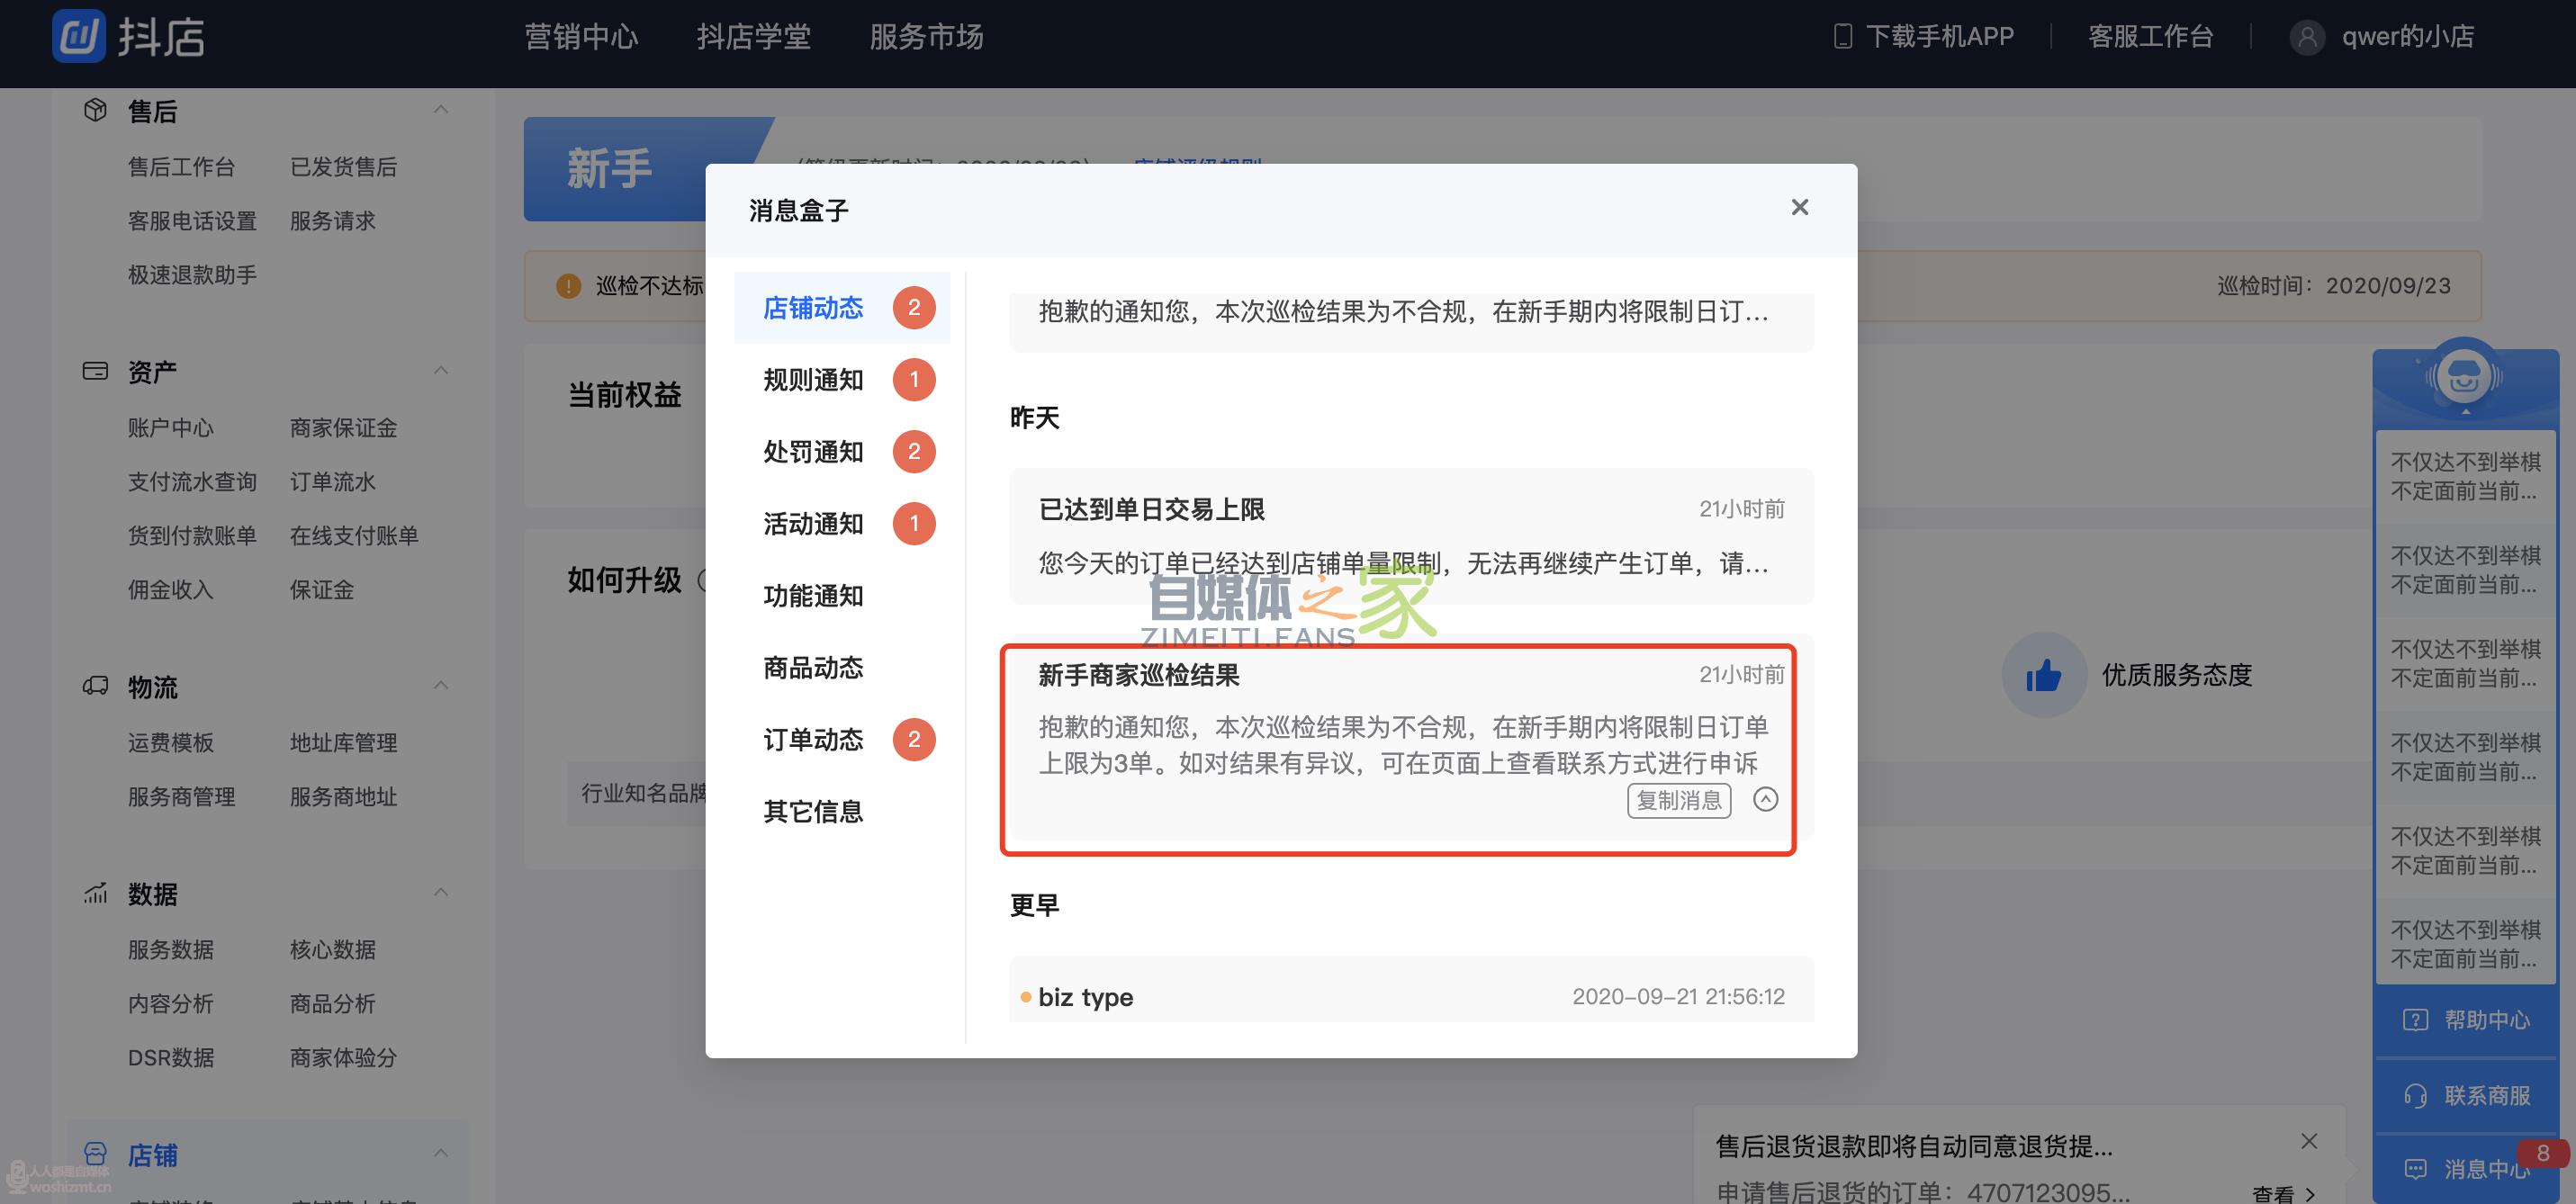
Task: Click the thumbs-up 优质服务态度 icon
Action: click(x=2043, y=675)
